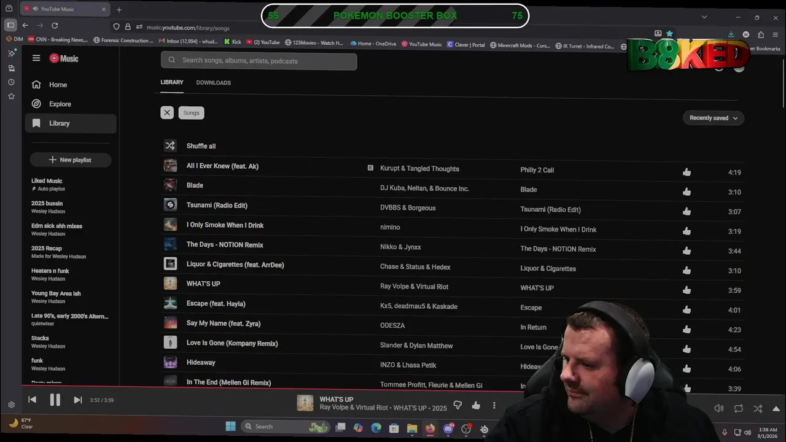This screenshot has height=442, width=786.
Task: Open the Windows Start menu
Action: point(230,427)
